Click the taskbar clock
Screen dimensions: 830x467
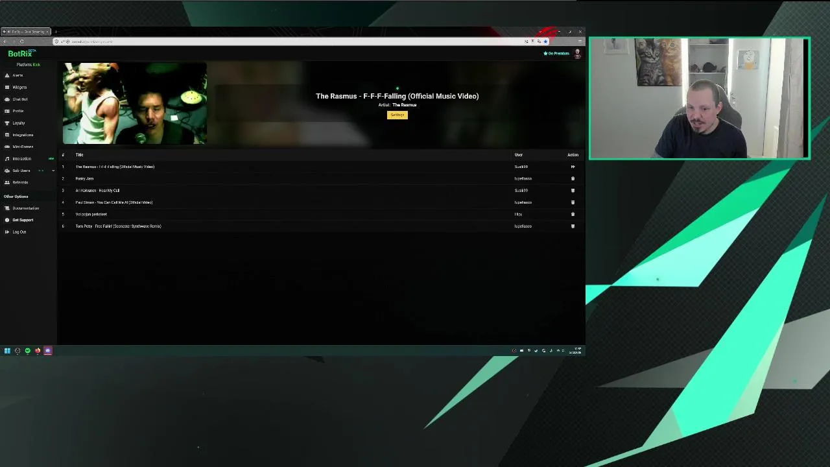pyautogui.click(x=575, y=351)
